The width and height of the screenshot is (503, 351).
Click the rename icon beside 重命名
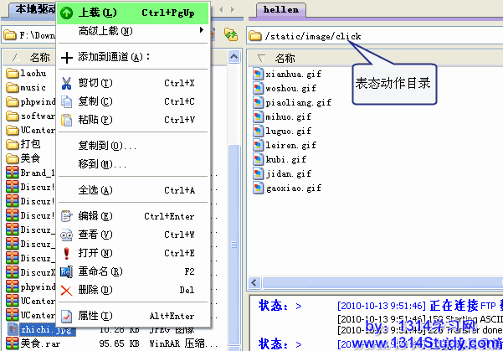[x=67, y=271]
